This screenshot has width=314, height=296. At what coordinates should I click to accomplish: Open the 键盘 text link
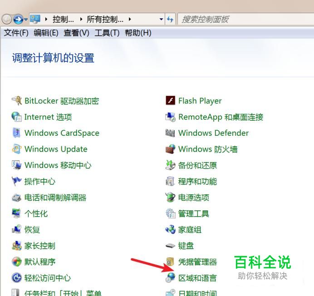[186, 246]
